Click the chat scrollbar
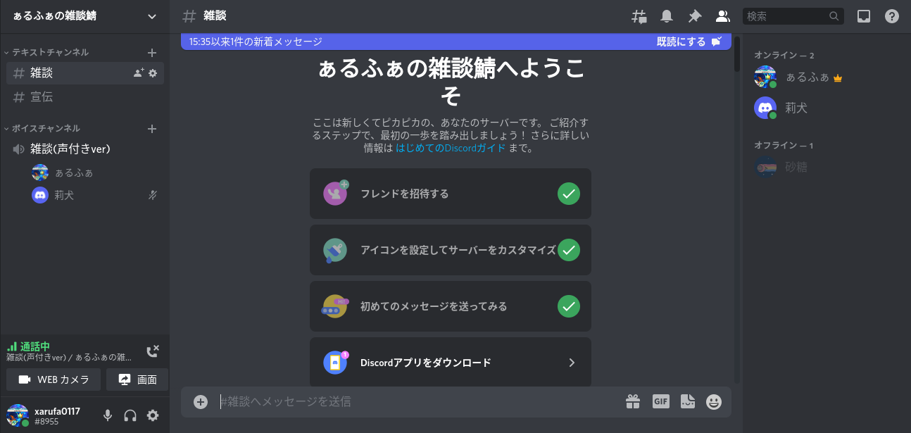This screenshot has width=911, height=433. pos(737,54)
